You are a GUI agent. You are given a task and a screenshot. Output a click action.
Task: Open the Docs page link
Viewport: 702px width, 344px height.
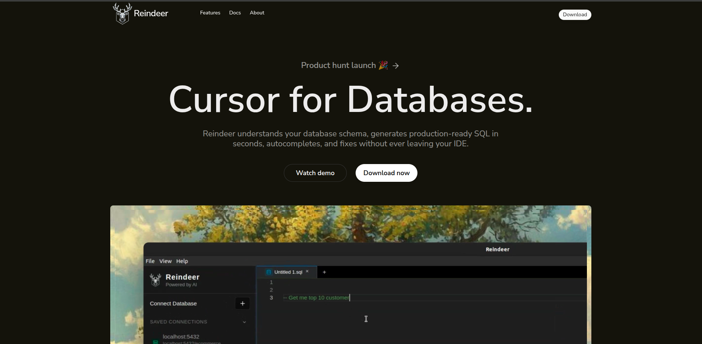click(235, 13)
